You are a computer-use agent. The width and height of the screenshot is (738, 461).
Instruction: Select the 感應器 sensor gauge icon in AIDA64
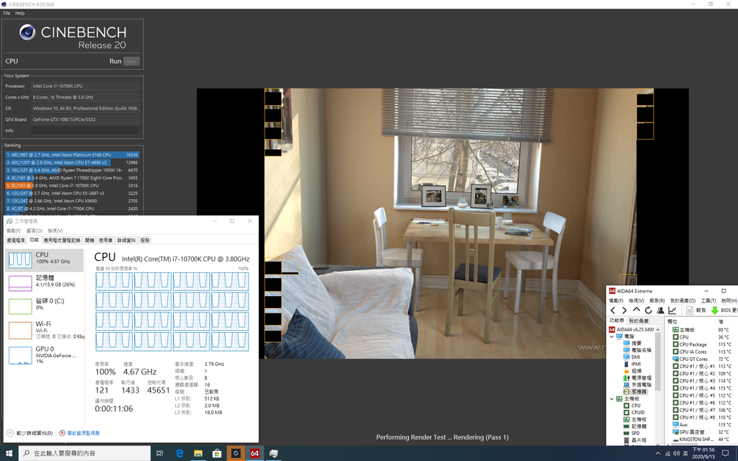(x=626, y=391)
